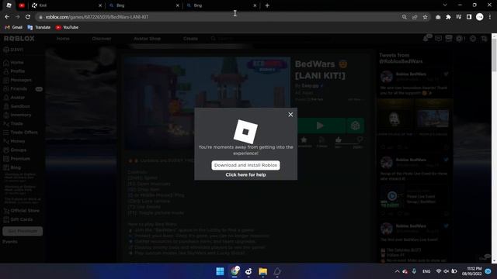Click the Get Premium button
This screenshot has height=279, width=497.
coord(23,231)
